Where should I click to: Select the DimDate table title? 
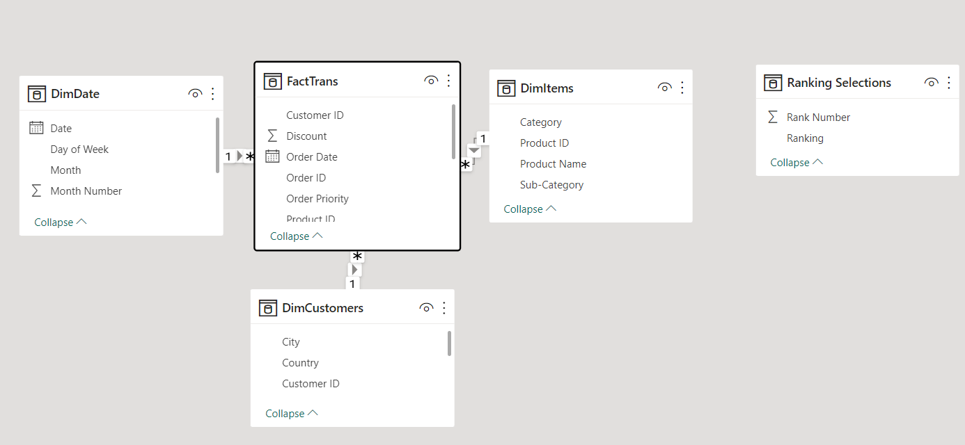(75, 94)
